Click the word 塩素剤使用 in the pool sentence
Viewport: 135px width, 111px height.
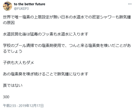[51, 45]
